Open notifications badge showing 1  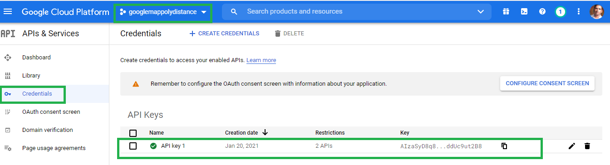[560, 12]
